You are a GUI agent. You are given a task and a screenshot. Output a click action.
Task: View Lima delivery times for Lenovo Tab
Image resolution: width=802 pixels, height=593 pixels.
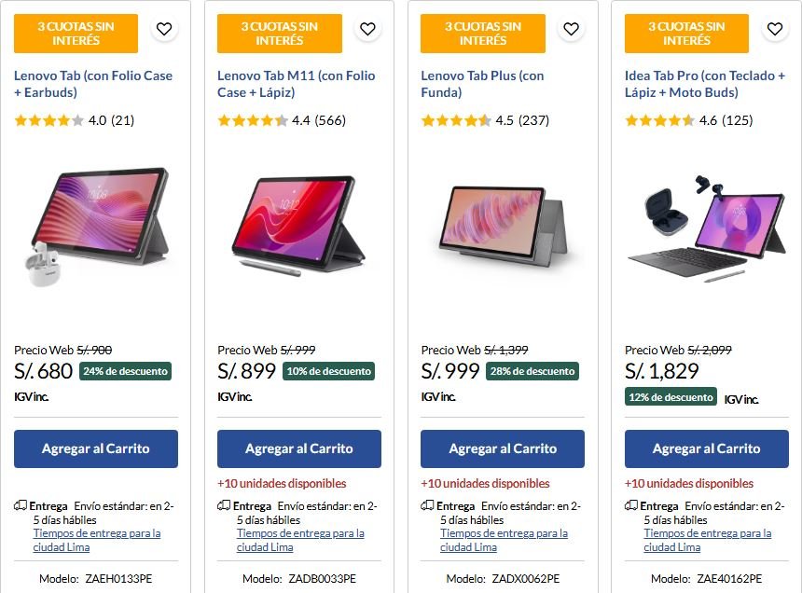[x=96, y=540]
